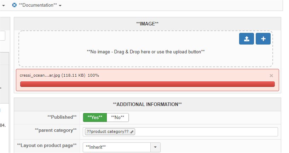Click the plus add-image button
Viewport: 289px width, 153px height.
pyautogui.click(x=263, y=39)
